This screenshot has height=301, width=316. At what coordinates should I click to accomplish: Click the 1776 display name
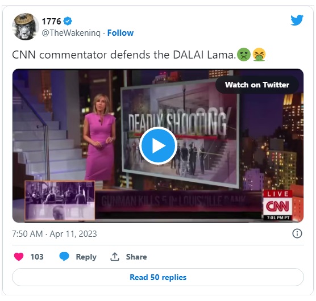click(51, 22)
